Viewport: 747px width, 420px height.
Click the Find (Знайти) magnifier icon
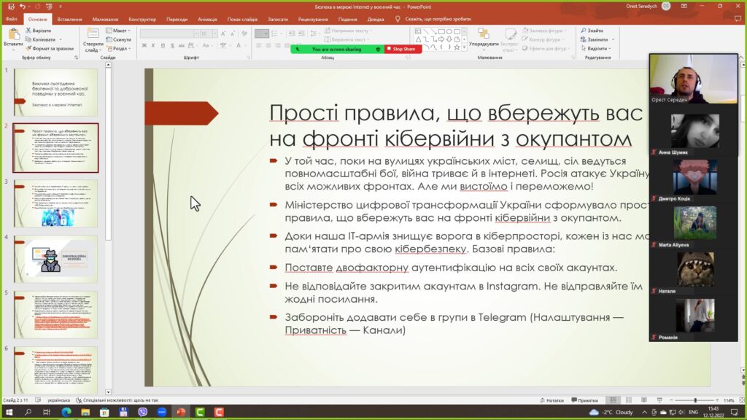584,31
